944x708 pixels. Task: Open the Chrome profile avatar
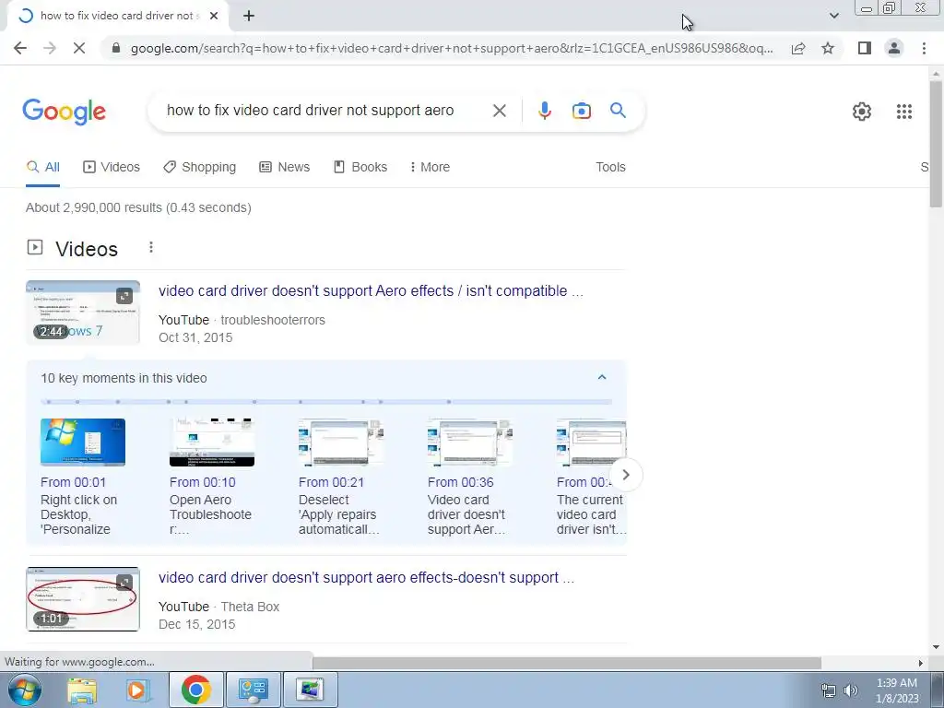click(894, 48)
